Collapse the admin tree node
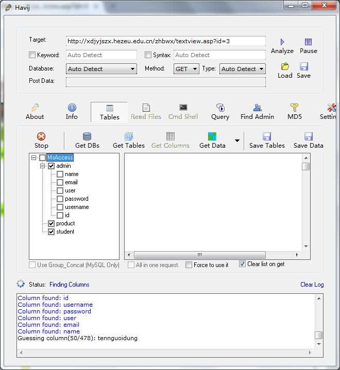 point(43,166)
